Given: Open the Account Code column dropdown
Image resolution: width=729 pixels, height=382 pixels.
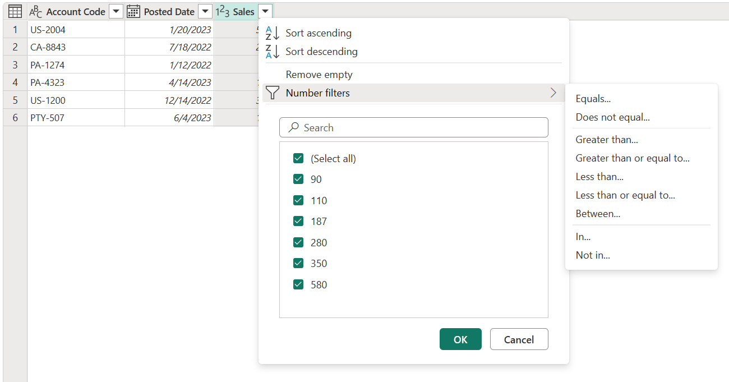Looking at the screenshot, I should [116, 11].
